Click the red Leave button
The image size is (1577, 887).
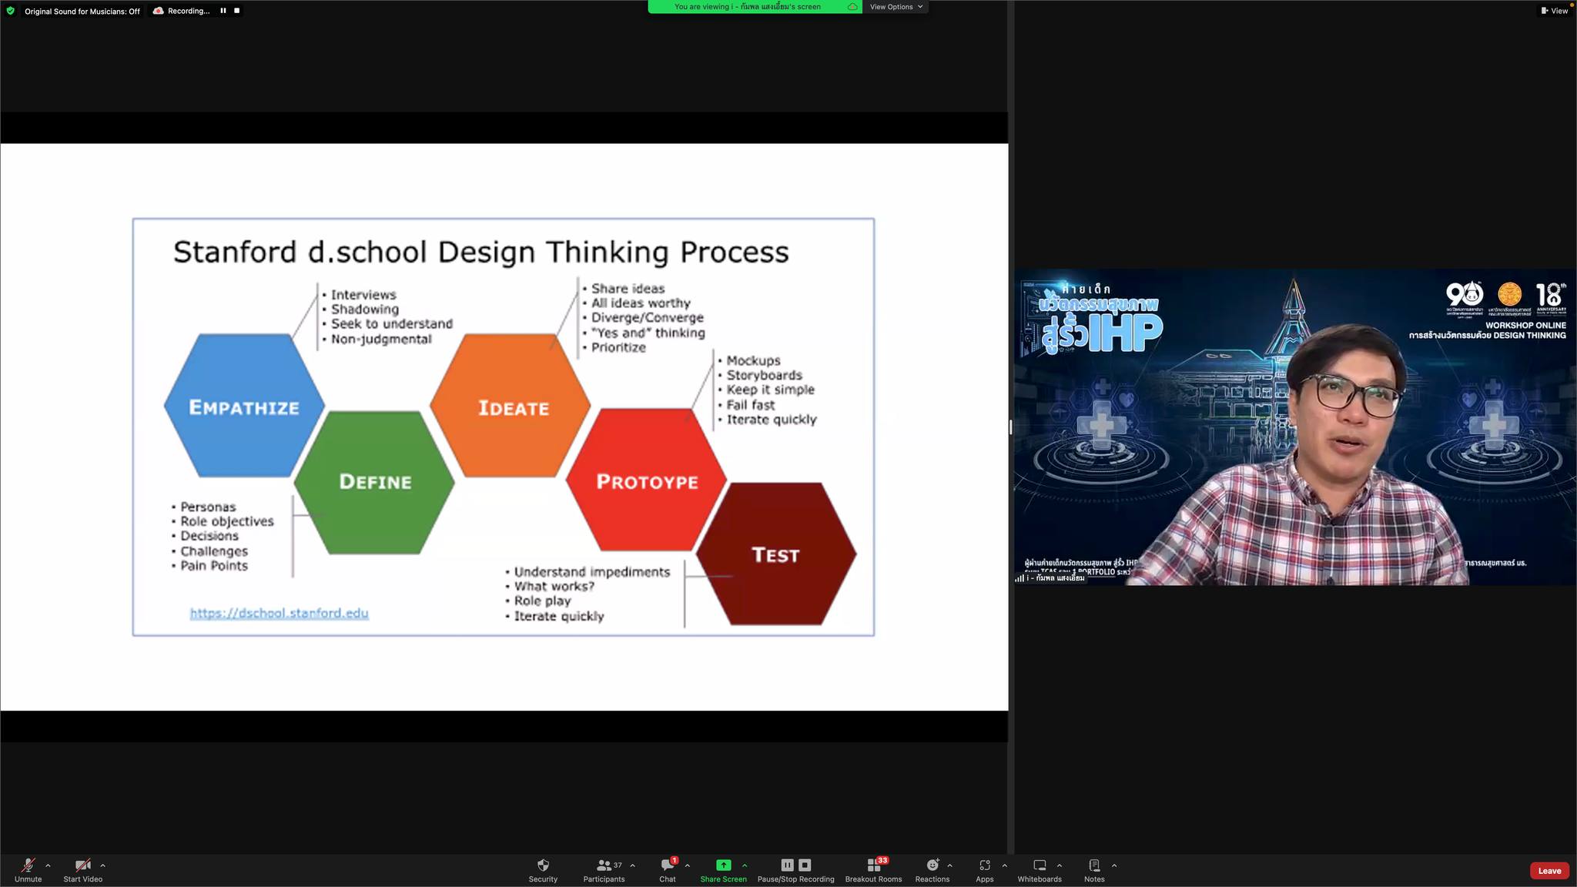coord(1549,871)
